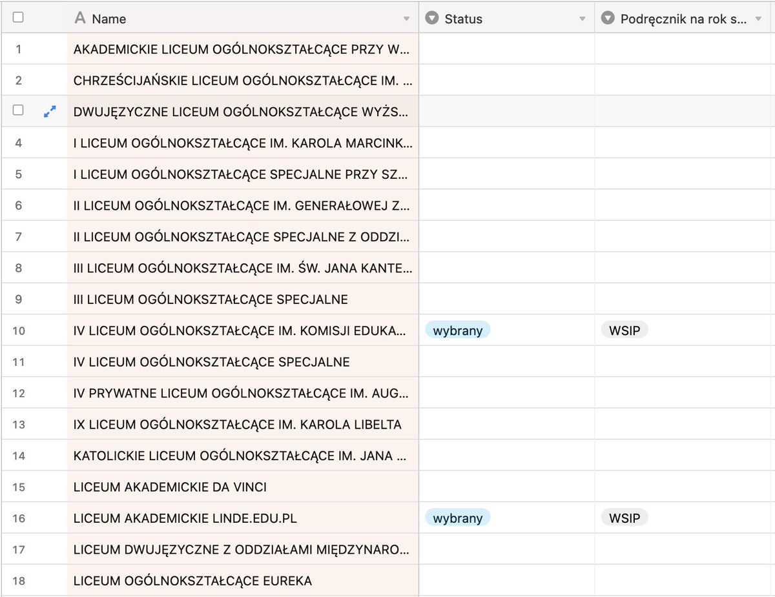This screenshot has height=597, width=775.
Task: Open the Name column dropdown menu
Action: click(x=406, y=19)
